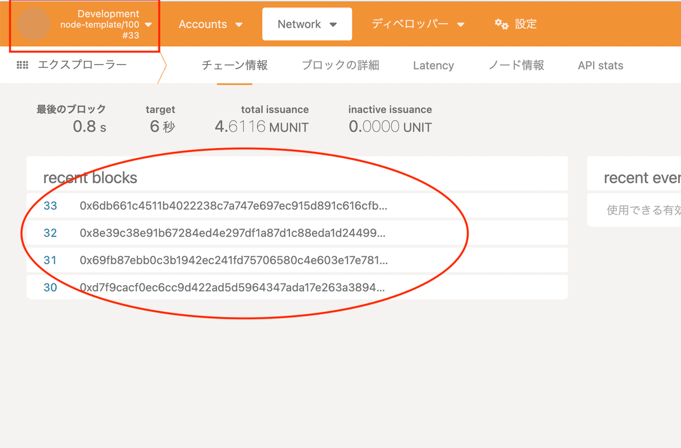
Task: Click the explorer grid icon
Action: tap(23, 65)
